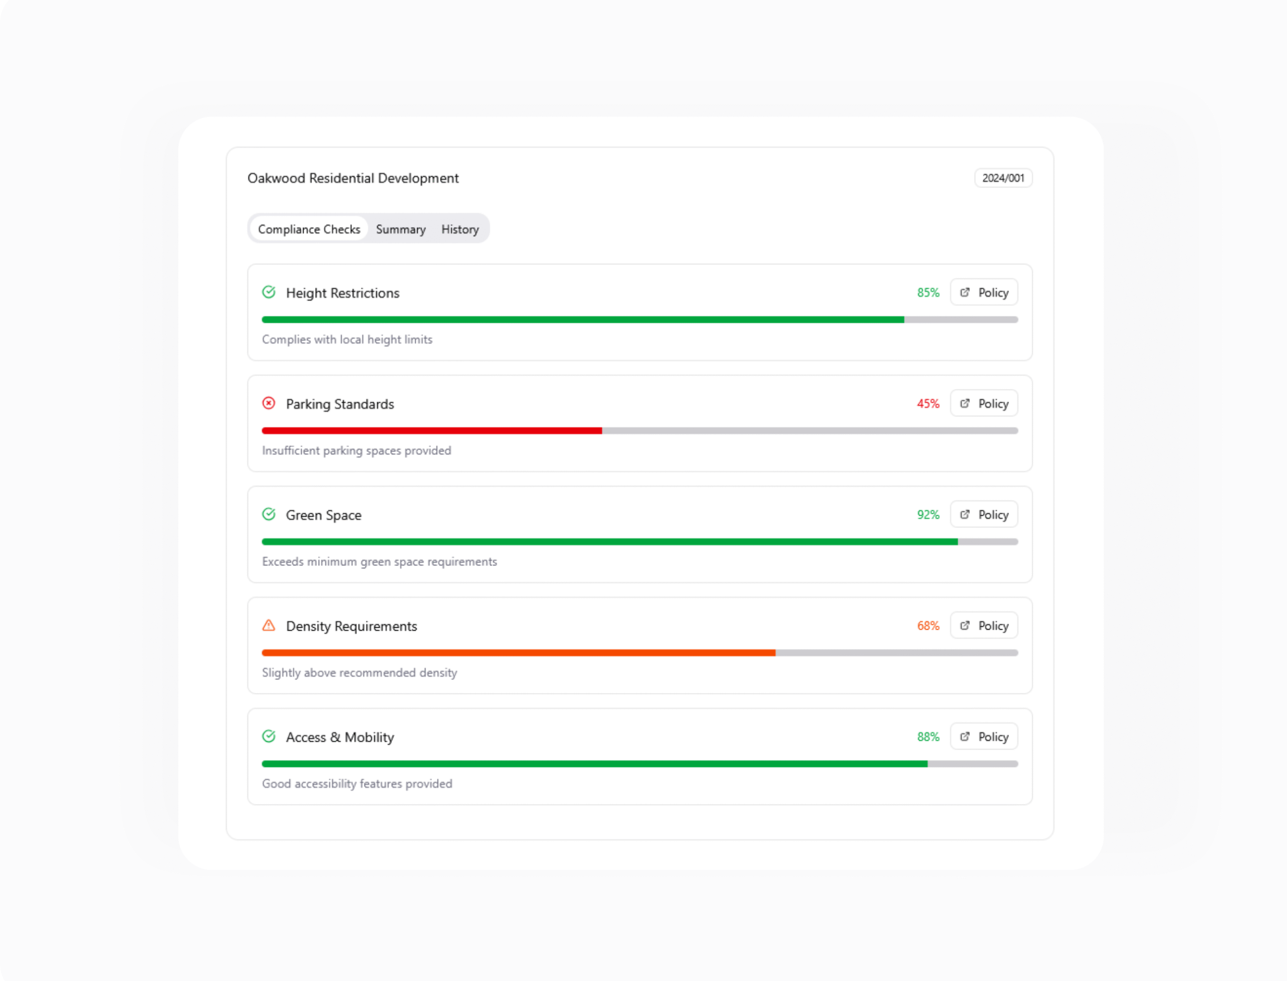
Task: Click the Parking Standards red progress bar
Action: pyautogui.click(x=432, y=431)
